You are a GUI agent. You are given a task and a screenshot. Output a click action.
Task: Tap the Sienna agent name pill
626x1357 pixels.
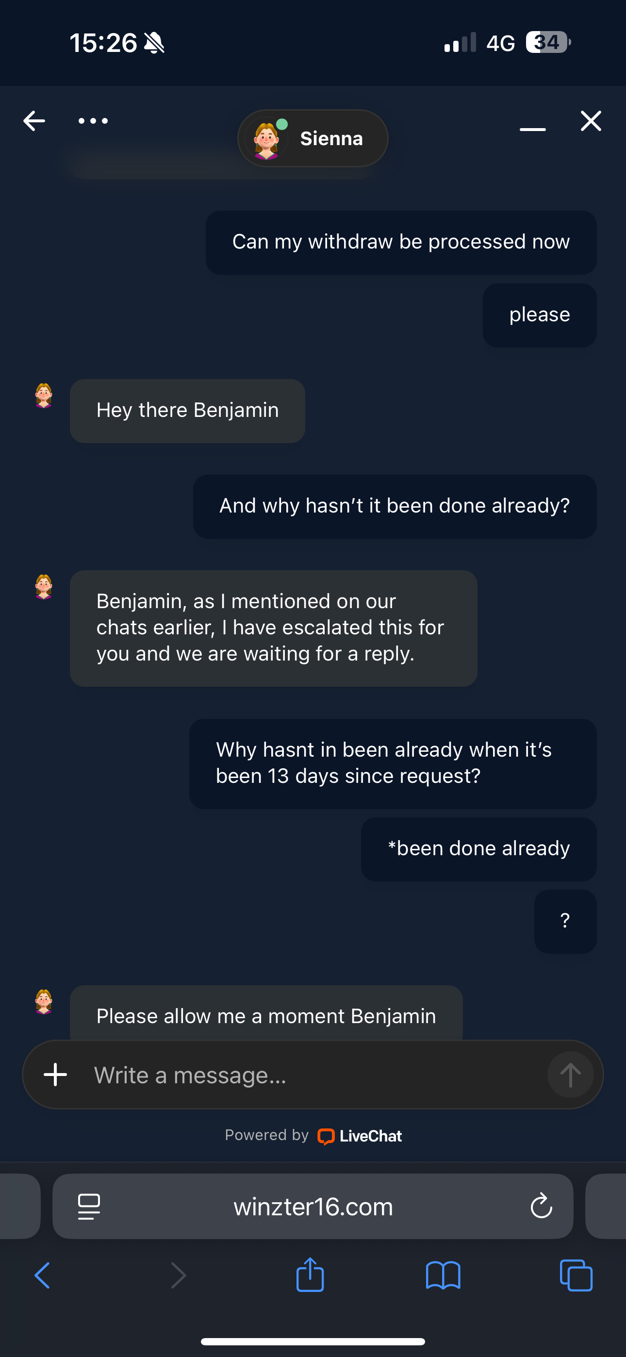pos(313,138)
